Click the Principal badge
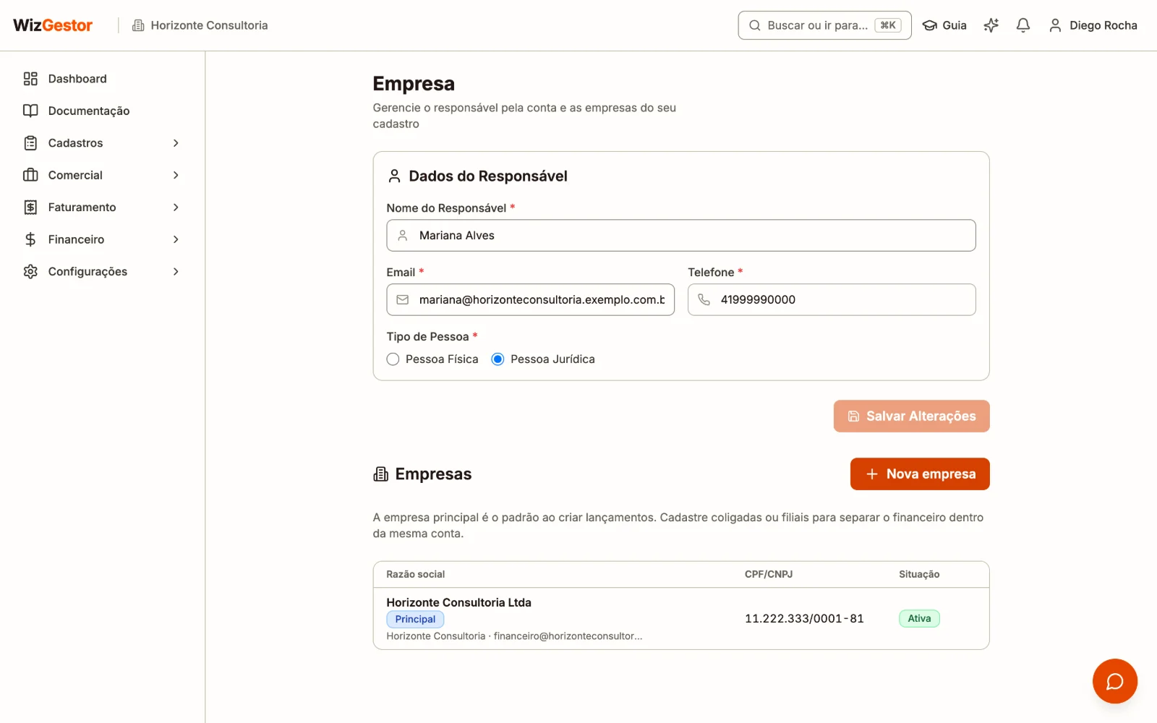1157x723 pixels. tap(415, 620)
